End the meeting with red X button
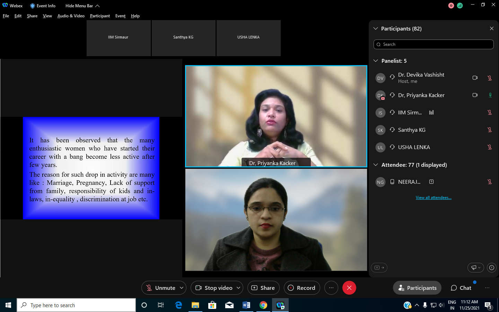The image size is (499, 312). click(349, 288)
